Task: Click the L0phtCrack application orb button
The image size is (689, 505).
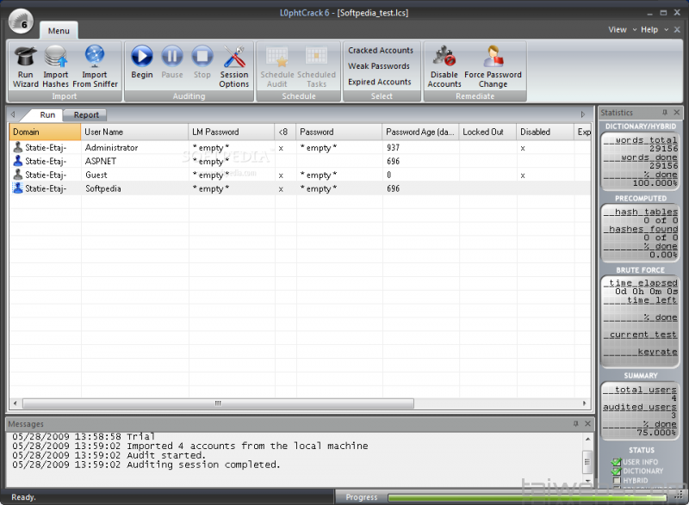Action: 20,20
